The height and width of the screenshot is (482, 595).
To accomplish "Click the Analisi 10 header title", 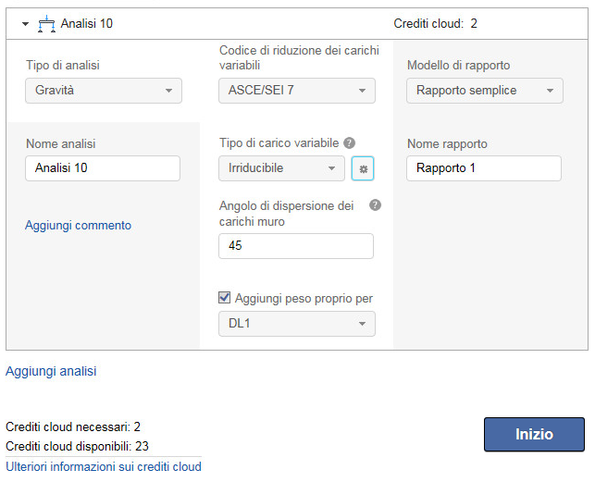I will tap(87, 23).
